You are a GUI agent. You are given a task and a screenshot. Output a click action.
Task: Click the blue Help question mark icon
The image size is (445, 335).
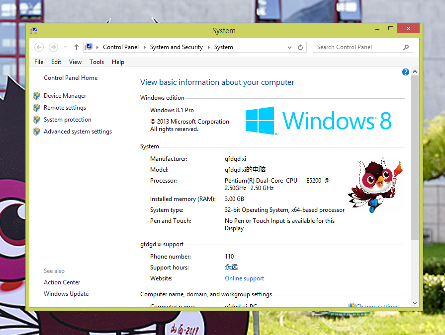405,72
